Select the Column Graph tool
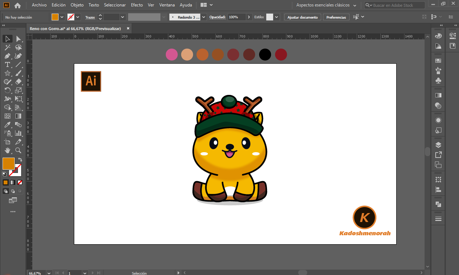 (18, 133)
